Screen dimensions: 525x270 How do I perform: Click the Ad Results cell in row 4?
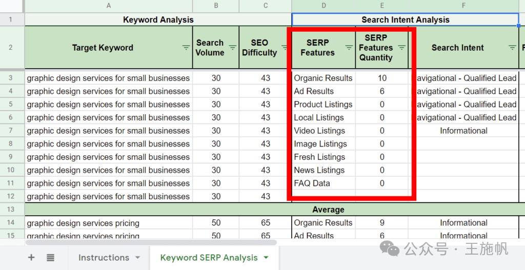[324, 91]
